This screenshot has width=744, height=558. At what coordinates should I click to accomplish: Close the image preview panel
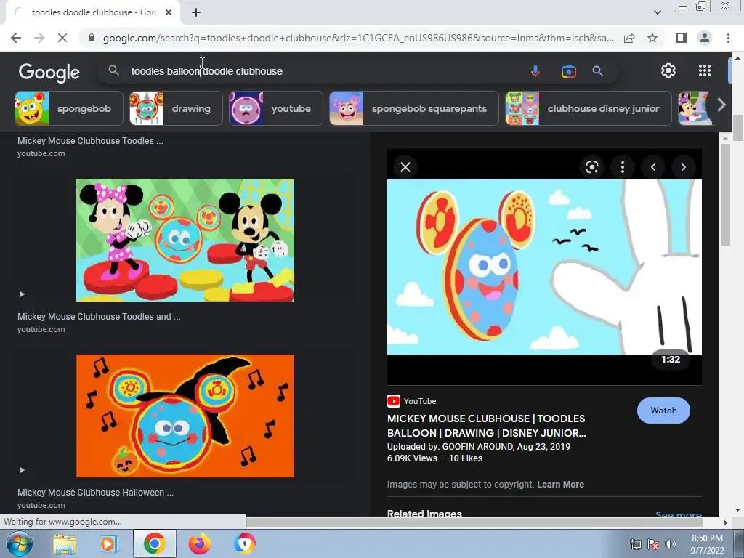click(405, 167)
